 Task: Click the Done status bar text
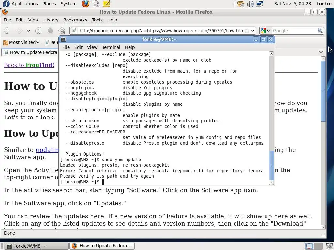(9, 233)
